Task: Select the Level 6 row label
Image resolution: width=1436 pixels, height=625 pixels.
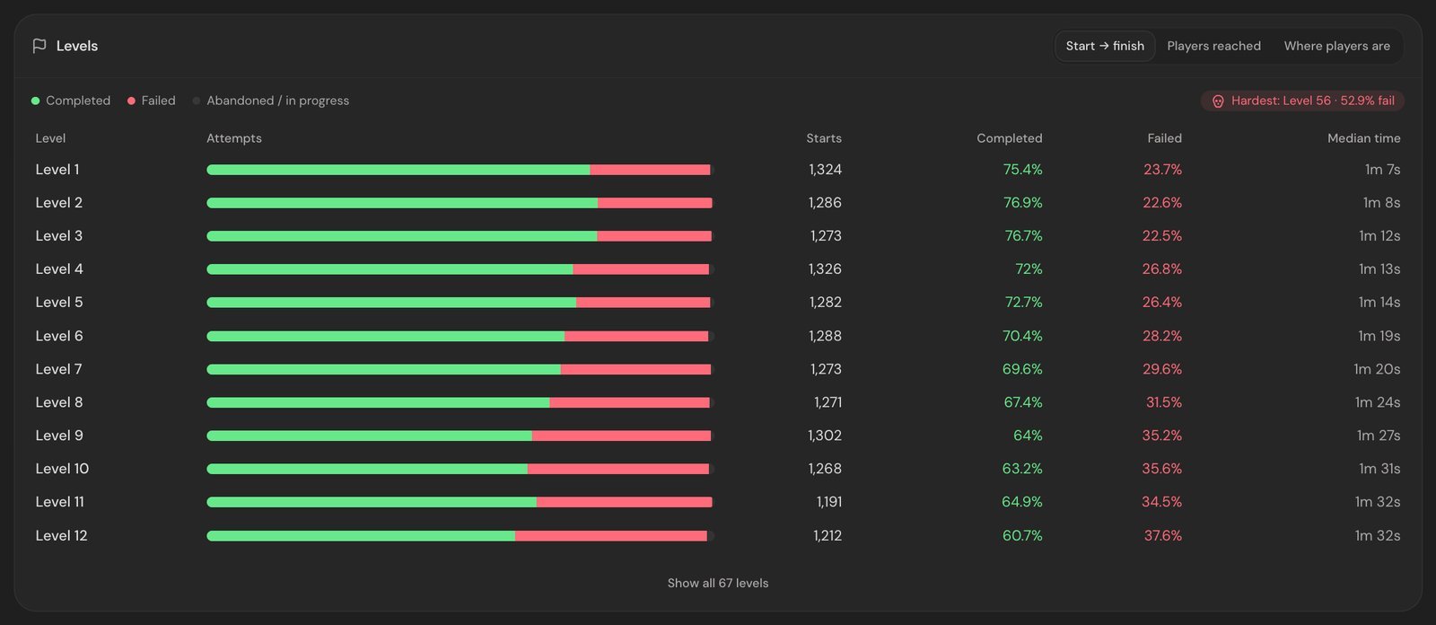Action: click(x=59, y=336)
